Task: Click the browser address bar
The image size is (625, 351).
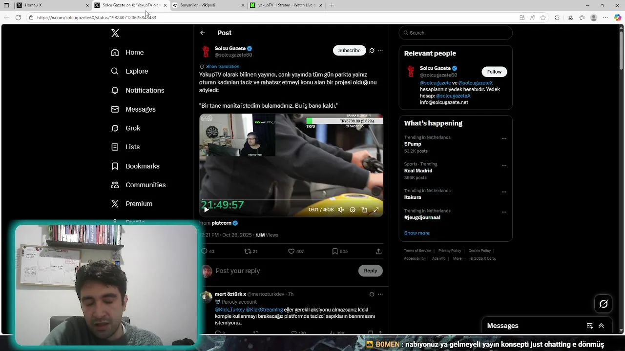Action: [x=273, y=18]
